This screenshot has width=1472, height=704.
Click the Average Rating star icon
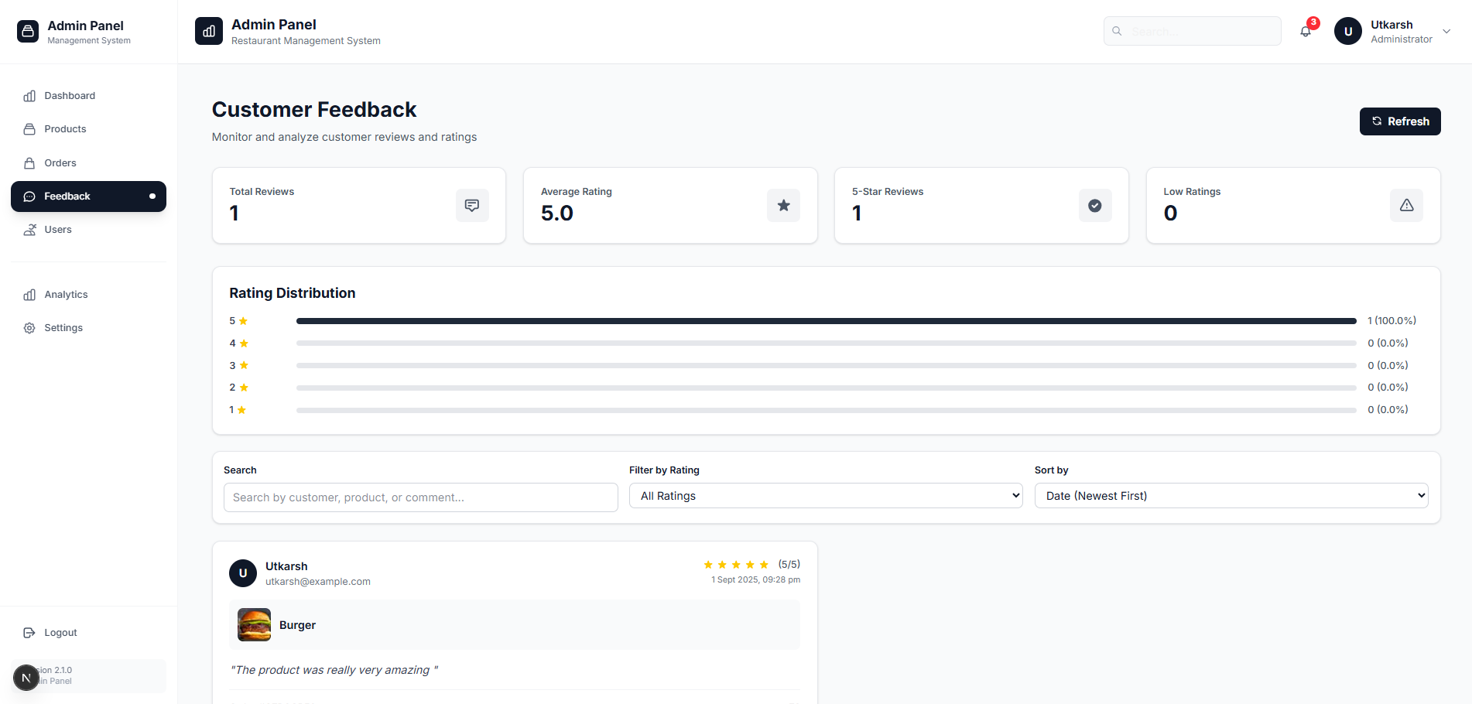coord(783,206)
